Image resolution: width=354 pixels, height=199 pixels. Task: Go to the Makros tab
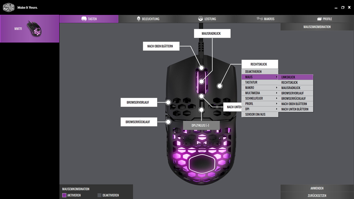265,19
